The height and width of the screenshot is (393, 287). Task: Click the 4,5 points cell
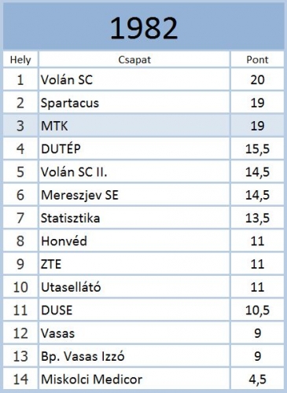tap(257, 379)
